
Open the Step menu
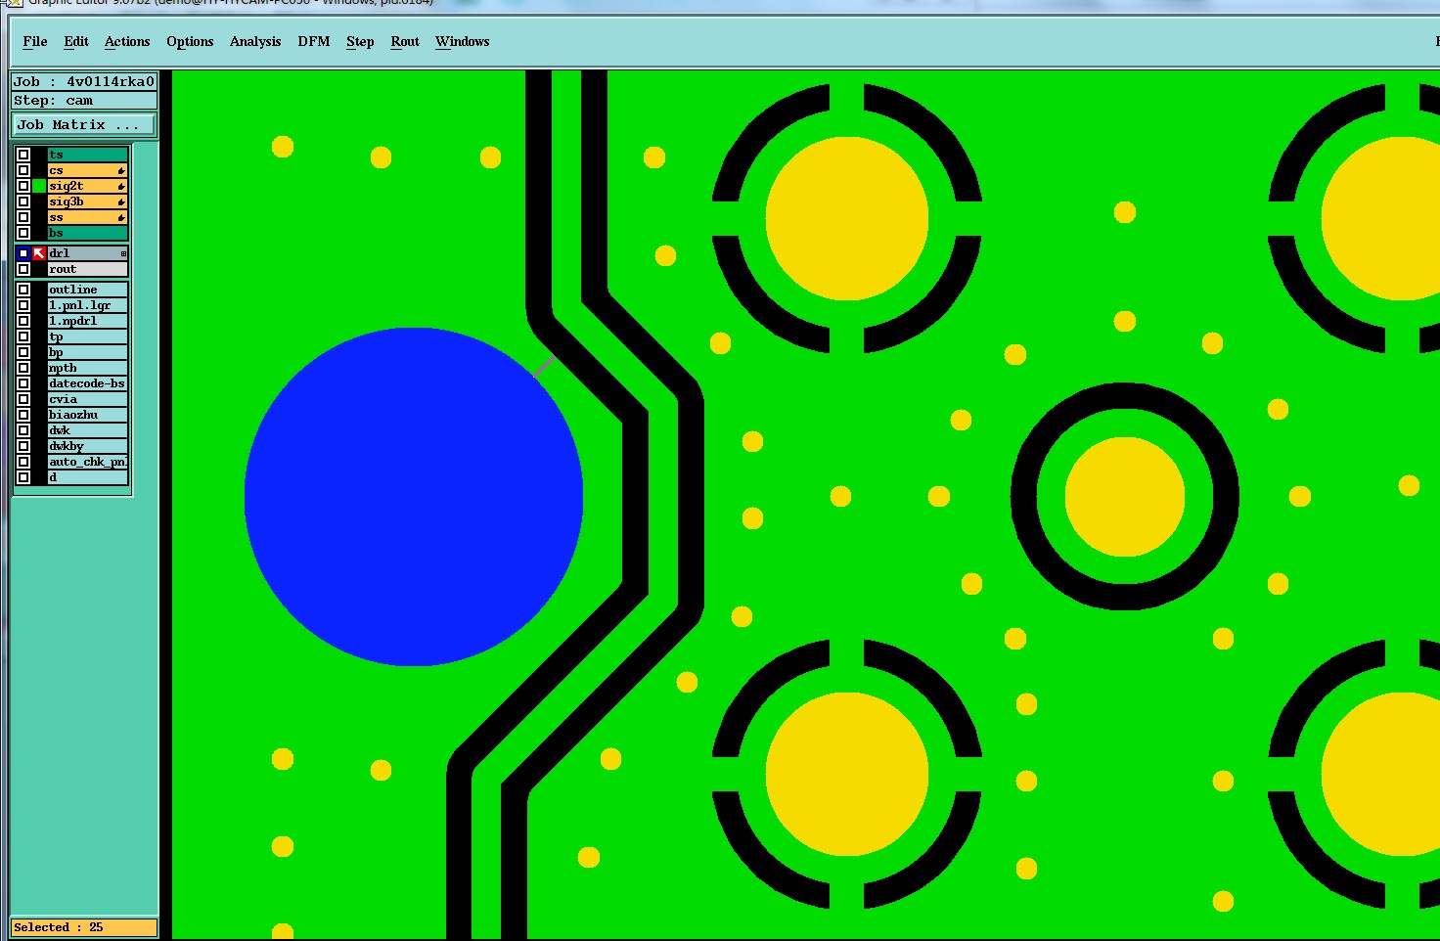[360, 41]
